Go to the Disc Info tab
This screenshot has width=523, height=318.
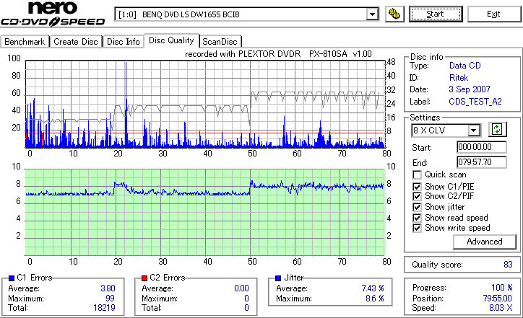pos(123,42)
